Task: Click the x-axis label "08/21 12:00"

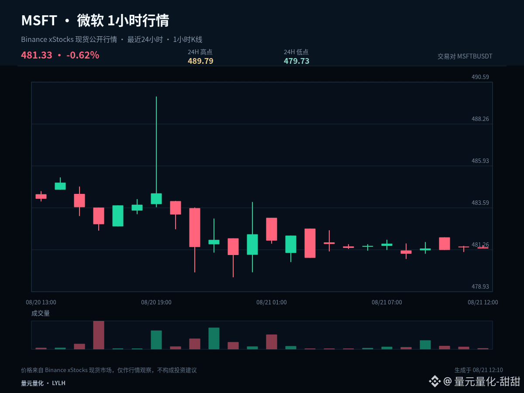Action: pyautogui.click(x=483, y=302)
